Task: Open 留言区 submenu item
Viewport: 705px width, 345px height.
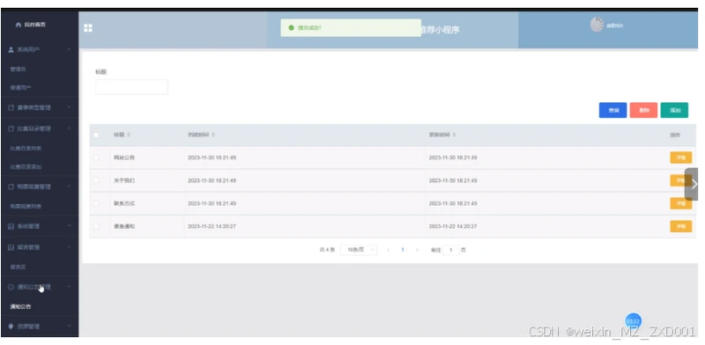Action: pos(18,267)
